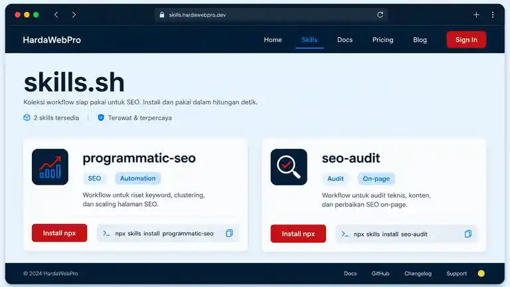Click the © 2024 HardaWebPro footer text
Image resolution: width=510 pixels, height=287 pixels.
tap(50, 273)
